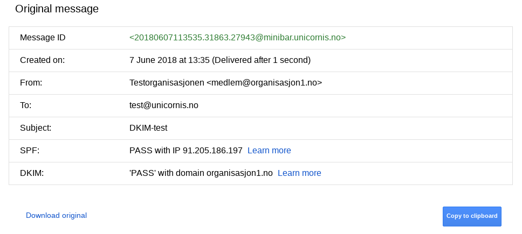This screenshot has width=522, height=234.
Task: Click the DKIM: row label
Action: [32, 173]
